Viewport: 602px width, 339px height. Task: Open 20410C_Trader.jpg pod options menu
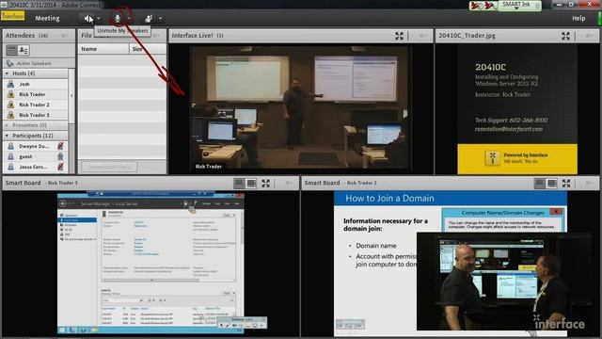(x=589, y=36)
